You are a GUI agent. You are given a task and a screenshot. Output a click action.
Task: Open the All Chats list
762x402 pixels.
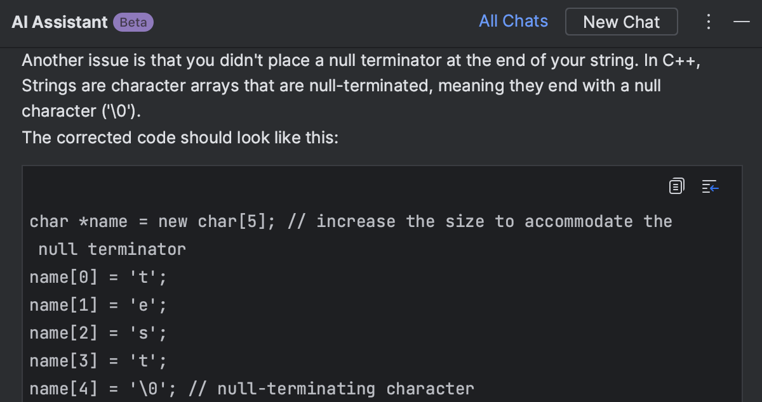513,21
